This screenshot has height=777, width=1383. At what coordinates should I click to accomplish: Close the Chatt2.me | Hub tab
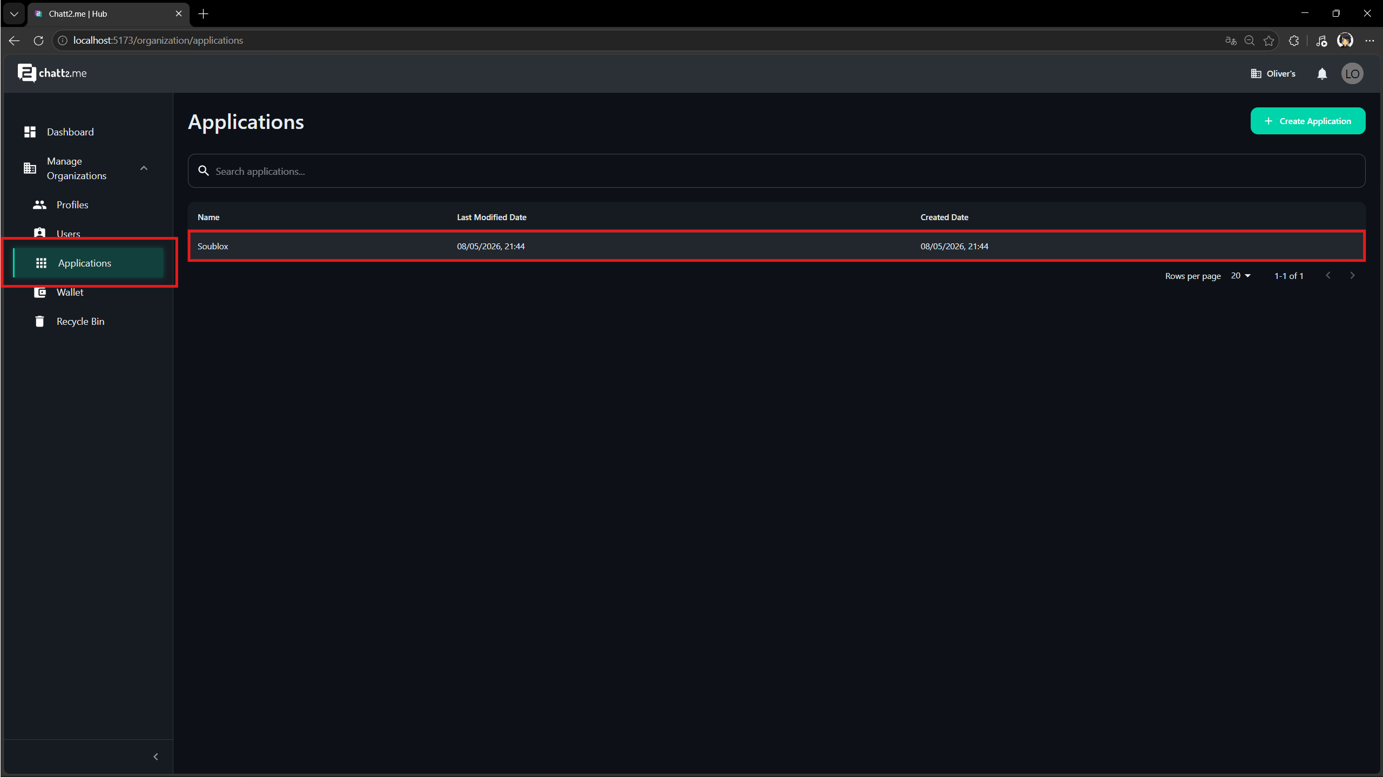point(179,14)
